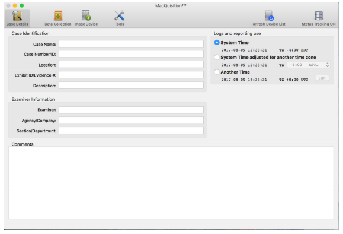The height and width of the screenshot is (234, 343).
Task: Click the Edit button for Another Time
Action: click(322, 78)
